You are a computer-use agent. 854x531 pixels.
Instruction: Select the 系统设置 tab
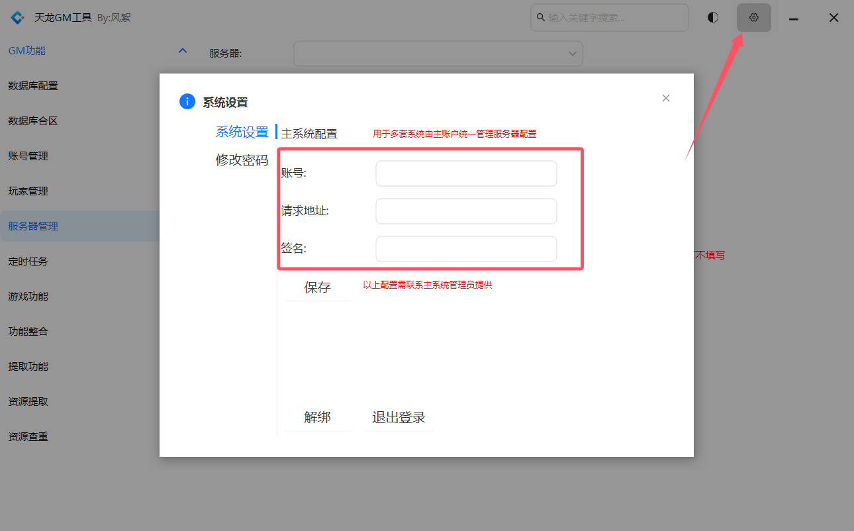click(242, 132)
